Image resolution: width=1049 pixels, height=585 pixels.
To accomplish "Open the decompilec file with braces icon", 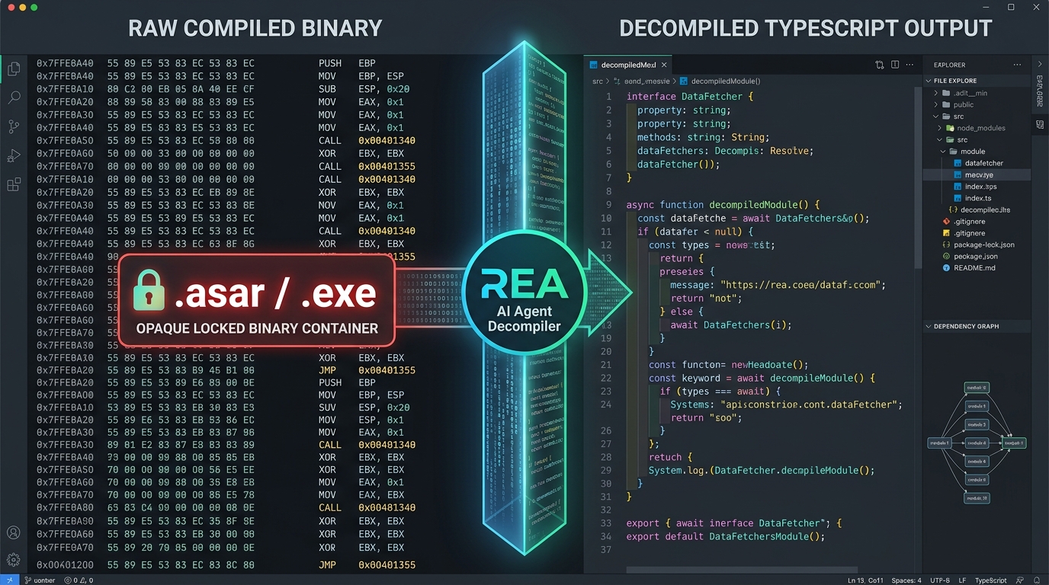I will [x=979, y=209].
